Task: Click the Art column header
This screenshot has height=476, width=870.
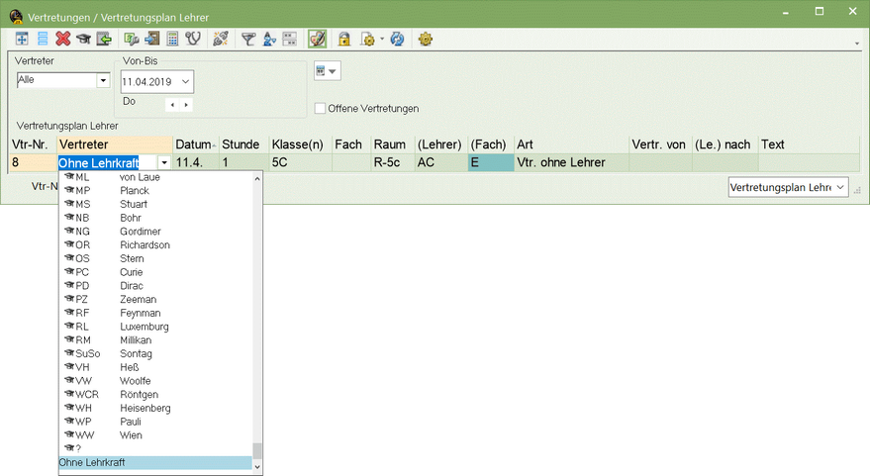Action: [x=571, y=144]
